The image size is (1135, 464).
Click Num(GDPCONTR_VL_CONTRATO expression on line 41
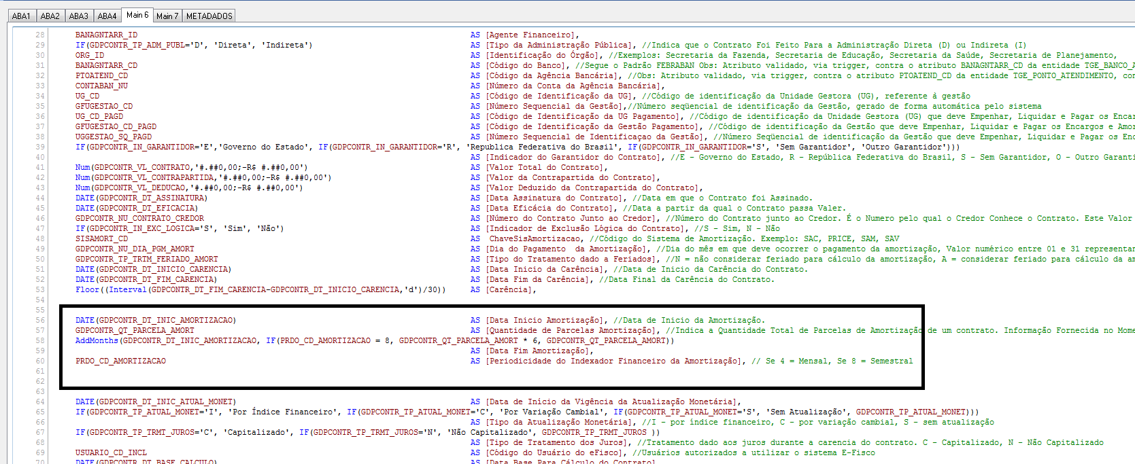(191, 167)
